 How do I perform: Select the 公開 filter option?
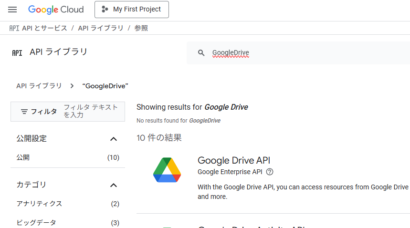coord(68,158)
